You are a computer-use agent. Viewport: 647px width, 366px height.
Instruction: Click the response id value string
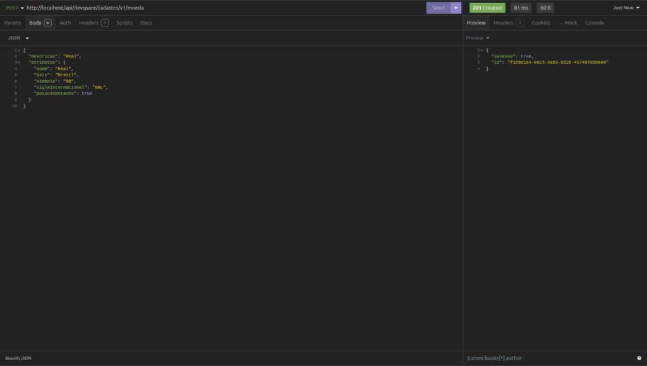(x=558, y=62)
